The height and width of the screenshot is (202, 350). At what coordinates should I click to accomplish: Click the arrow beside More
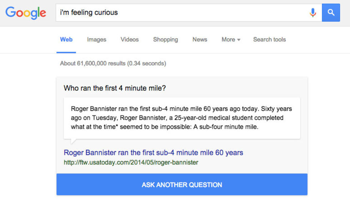239,40
